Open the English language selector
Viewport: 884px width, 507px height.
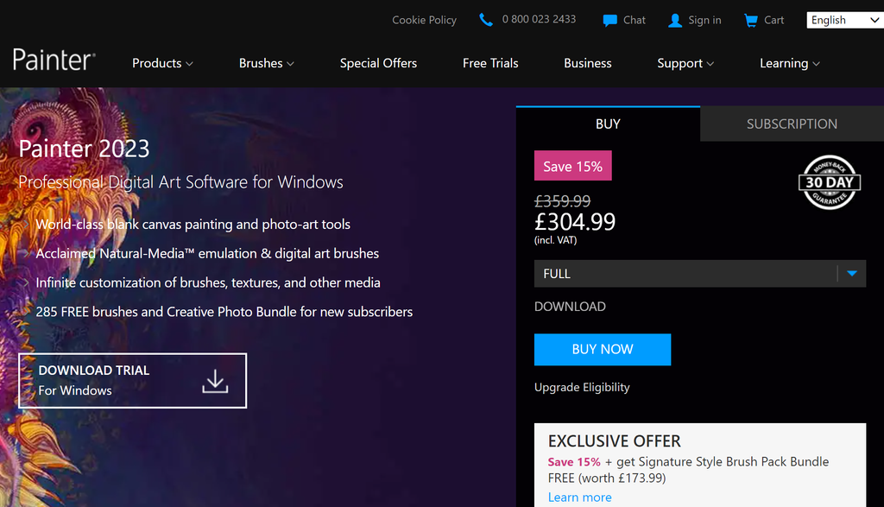click(x=843, y=19)
